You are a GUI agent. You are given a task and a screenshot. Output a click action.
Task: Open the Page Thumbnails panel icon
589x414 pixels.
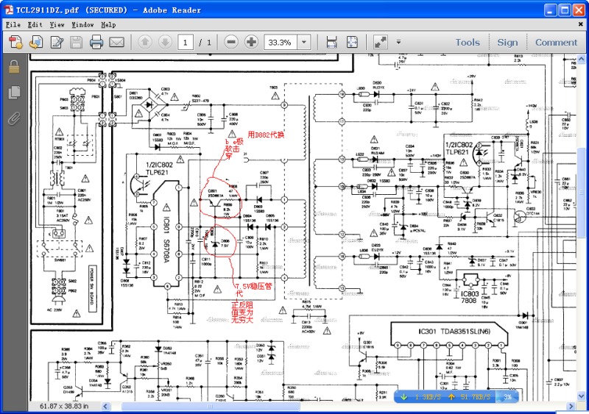click(14, 93)
